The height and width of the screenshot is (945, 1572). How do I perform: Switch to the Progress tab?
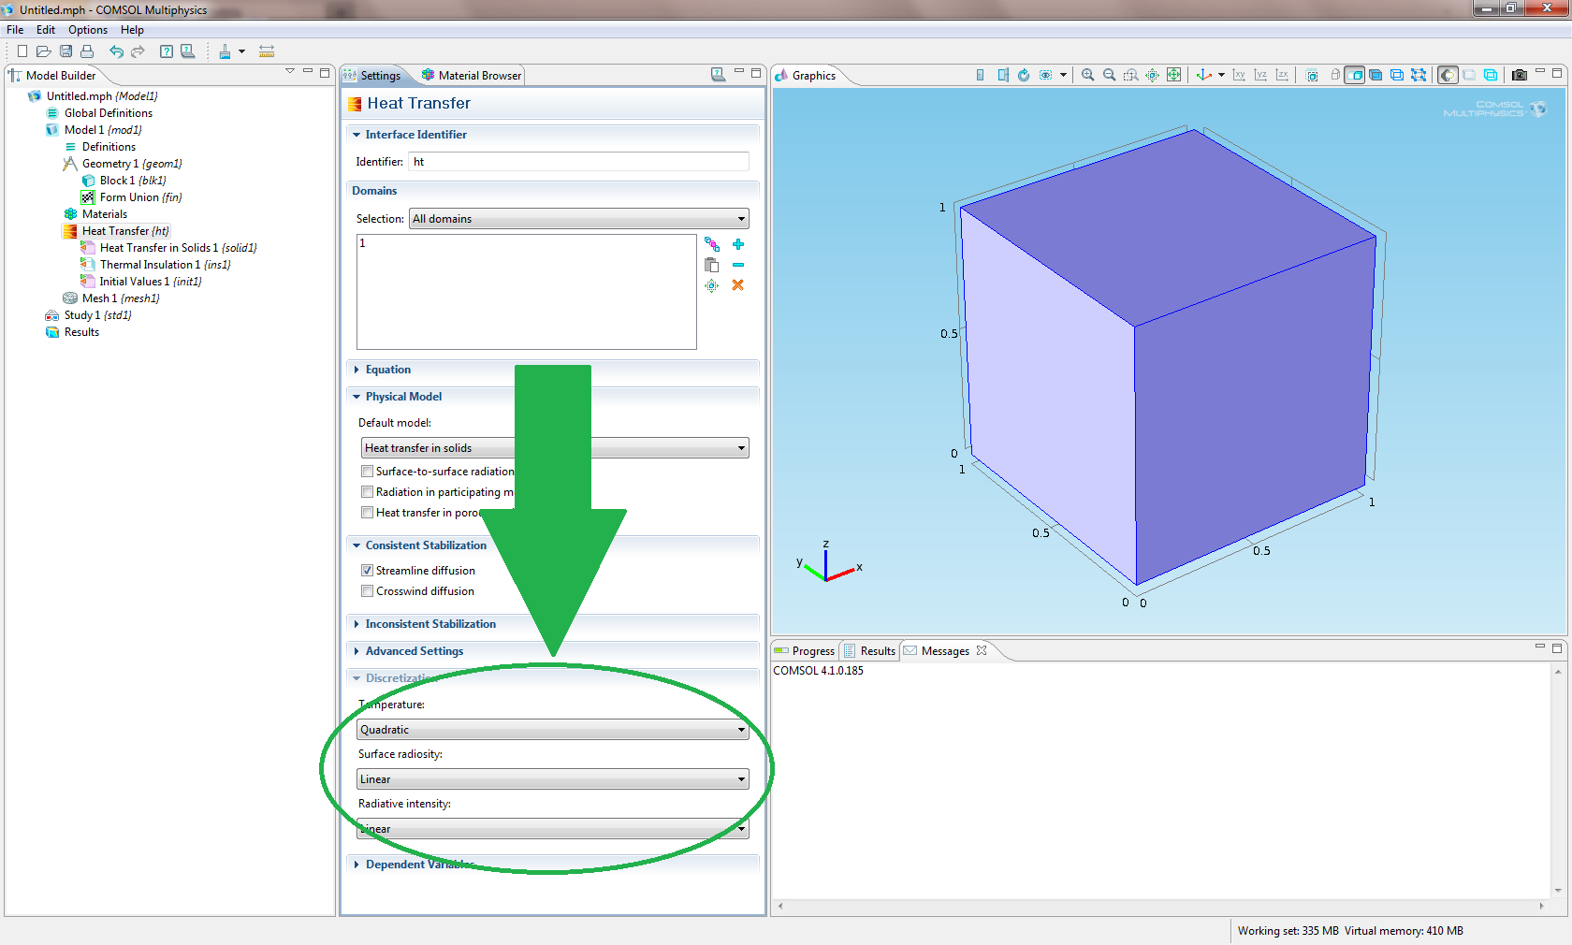click(x=805, y=651)
